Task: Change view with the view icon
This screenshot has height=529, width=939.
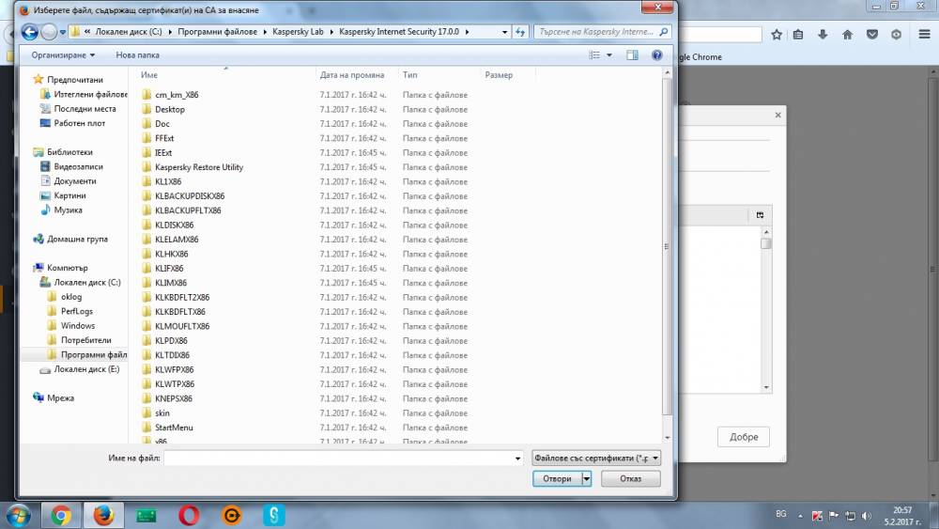Action: tap(594, 55)
